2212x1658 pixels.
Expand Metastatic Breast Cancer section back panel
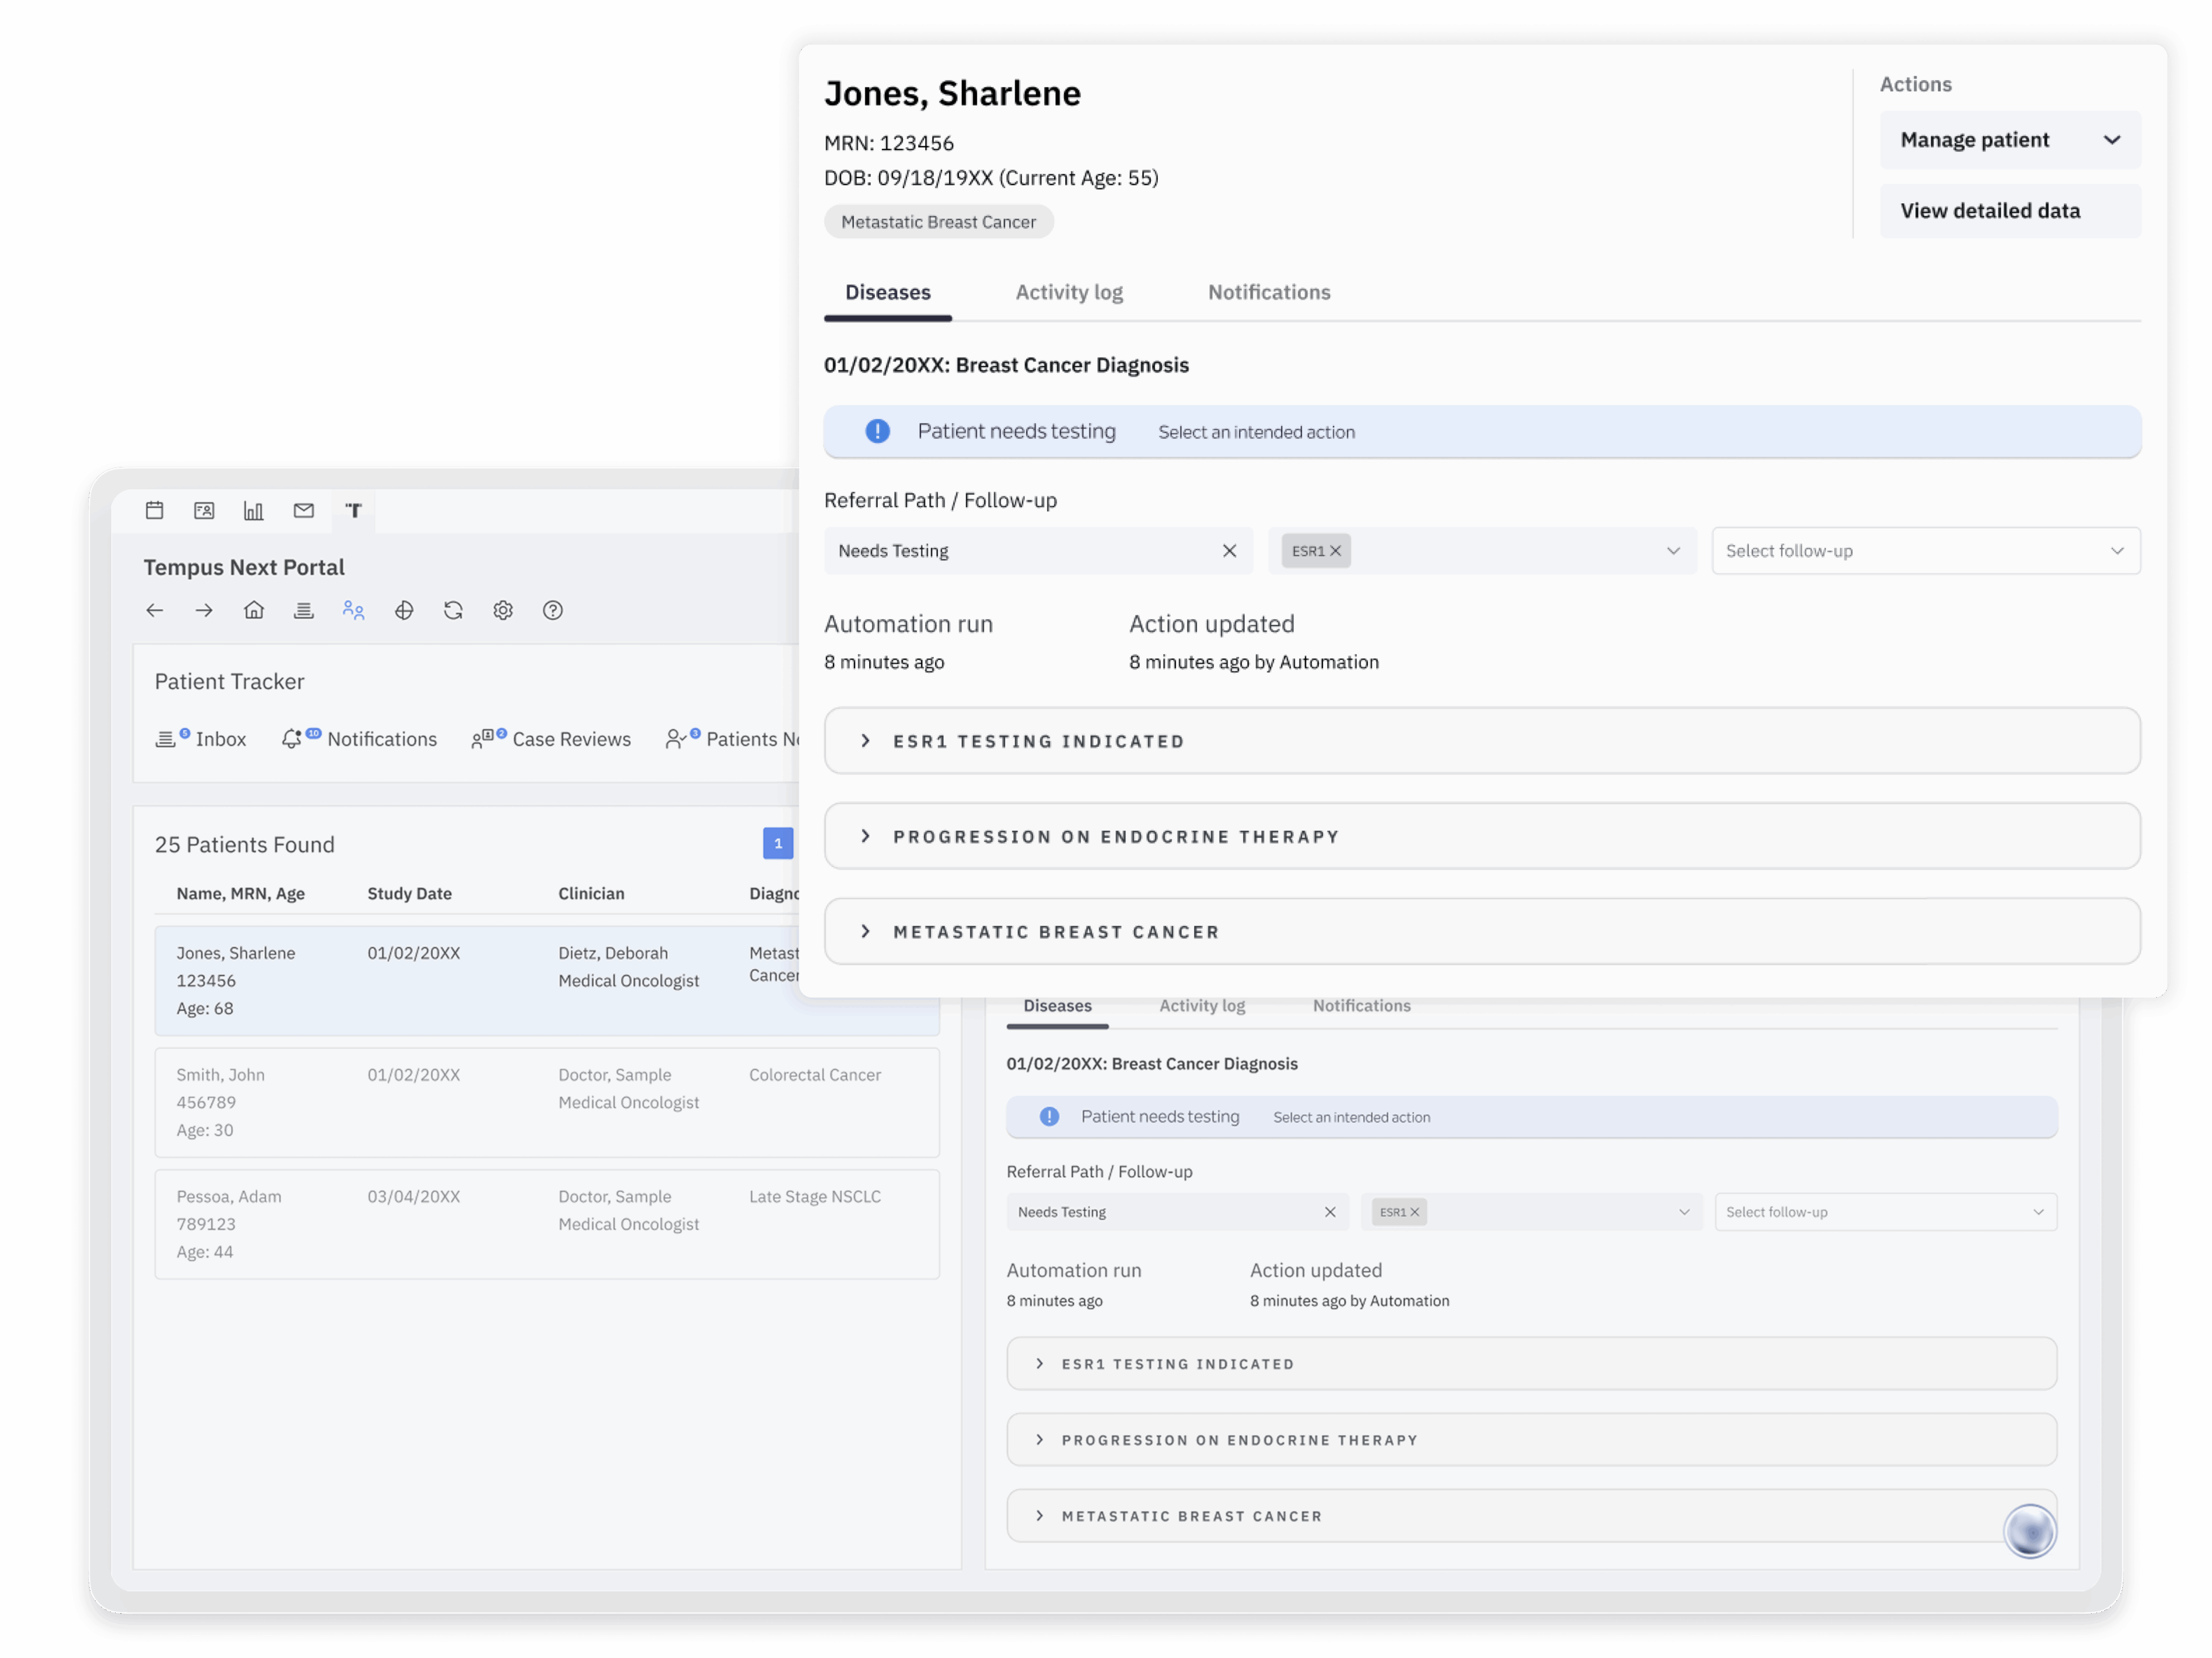(x=1532, y=1516)
